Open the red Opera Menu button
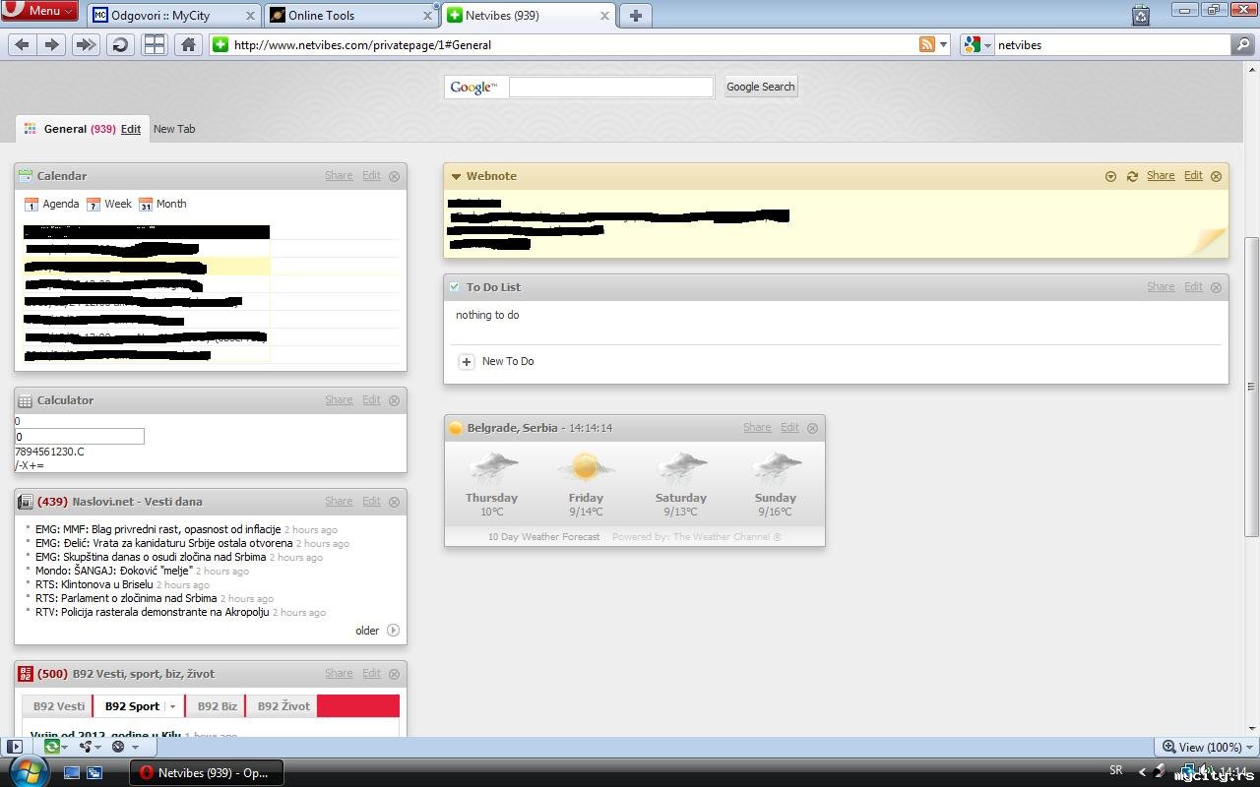The height and width of the screenshot is (787, 1260). click(x=39, y=11)
